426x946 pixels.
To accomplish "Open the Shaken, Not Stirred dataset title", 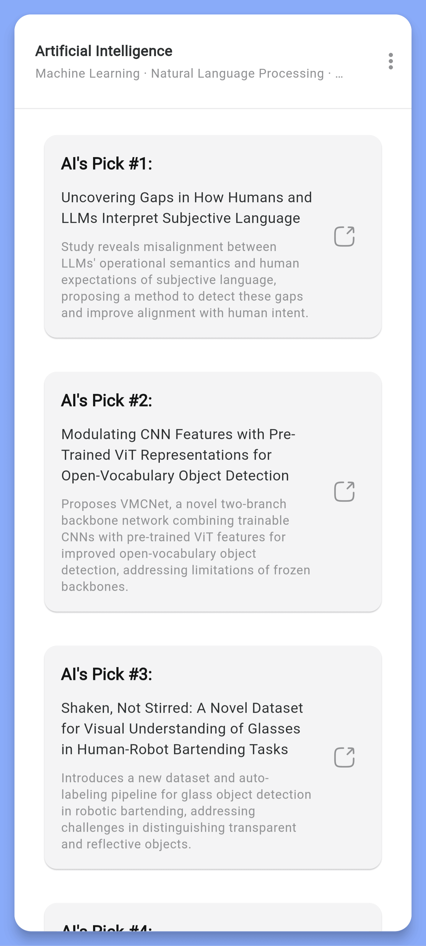I will coord(182,729).
